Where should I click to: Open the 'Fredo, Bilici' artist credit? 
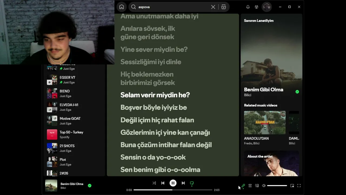click(252, 143)
